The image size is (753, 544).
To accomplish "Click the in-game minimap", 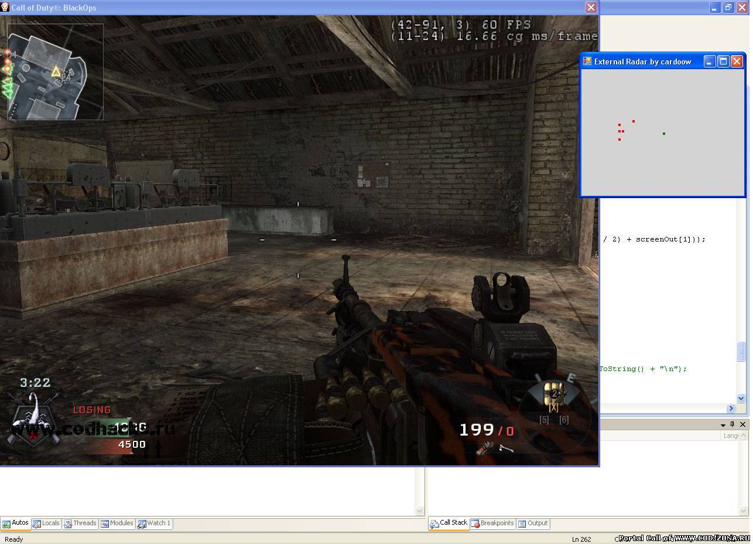I will click(55, 72).
